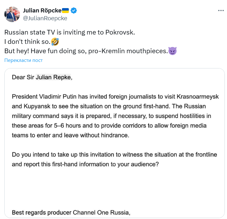The height and width of the screenshot is (219, 227).
Task: Click the tweet line mentioning Pokrovsk
Action: (x=69, y=32)
